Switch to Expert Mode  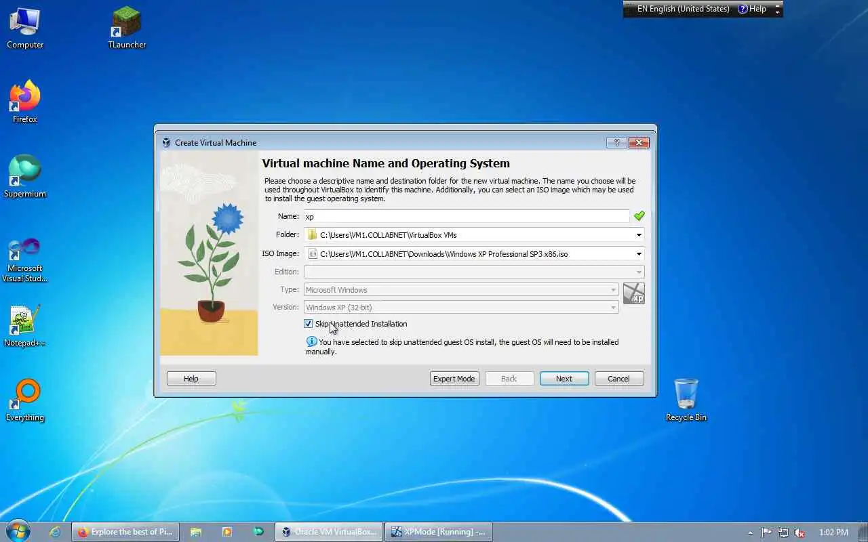click(454, 379)
